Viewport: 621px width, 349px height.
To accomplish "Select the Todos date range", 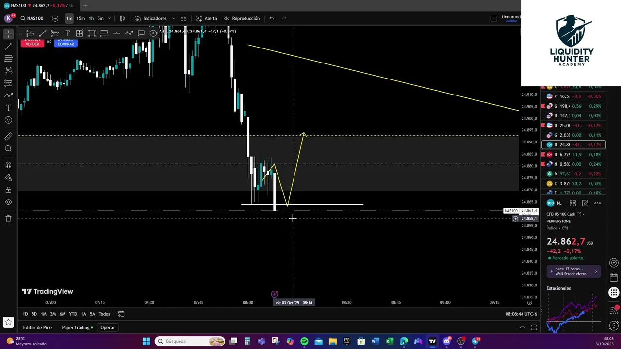I will 104,314.
